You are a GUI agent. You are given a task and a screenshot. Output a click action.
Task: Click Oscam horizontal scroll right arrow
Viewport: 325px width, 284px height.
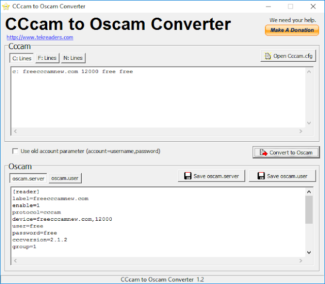301,261
